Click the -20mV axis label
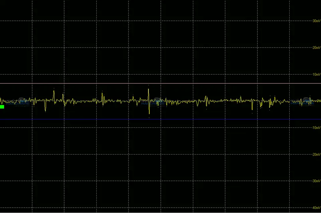Viewport: 321px width, 213px height. (x=316, y=154)
